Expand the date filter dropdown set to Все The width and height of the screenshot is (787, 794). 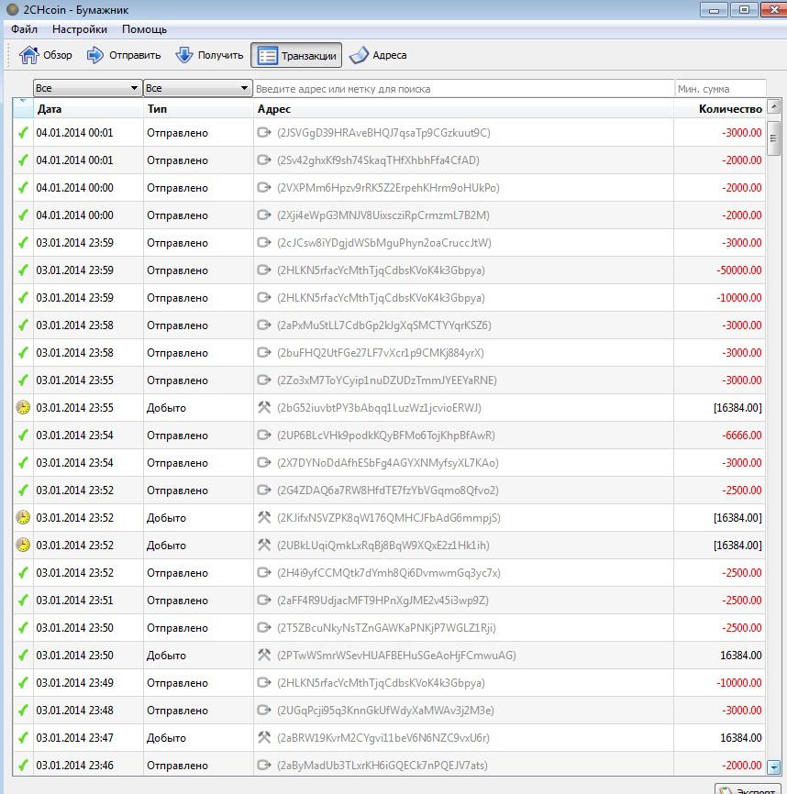[86, 88]
